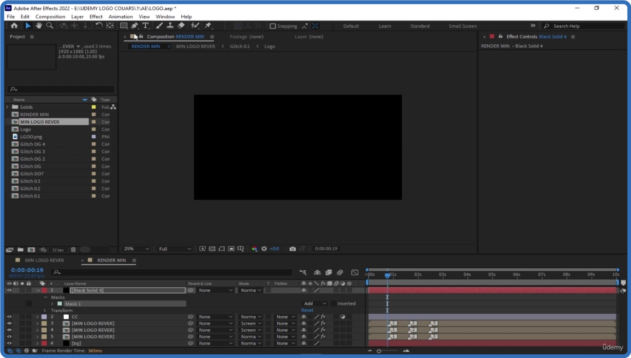Image resolution: width=631 pixels, height=358 pixels.
Task: Open the Window menu
Action: point(165,17)
